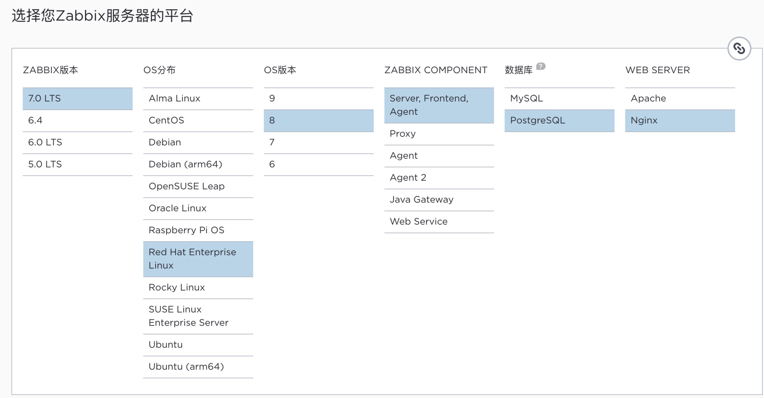Set OS version to 9
The height and width of the screenshot is (398, 764).
(x=318, y=99)
